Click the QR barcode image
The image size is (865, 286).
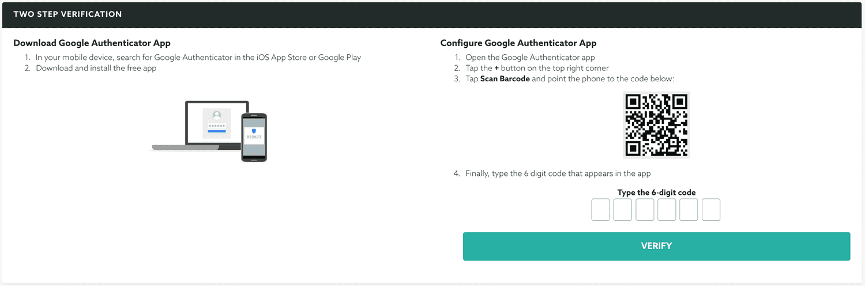point(656,125)
